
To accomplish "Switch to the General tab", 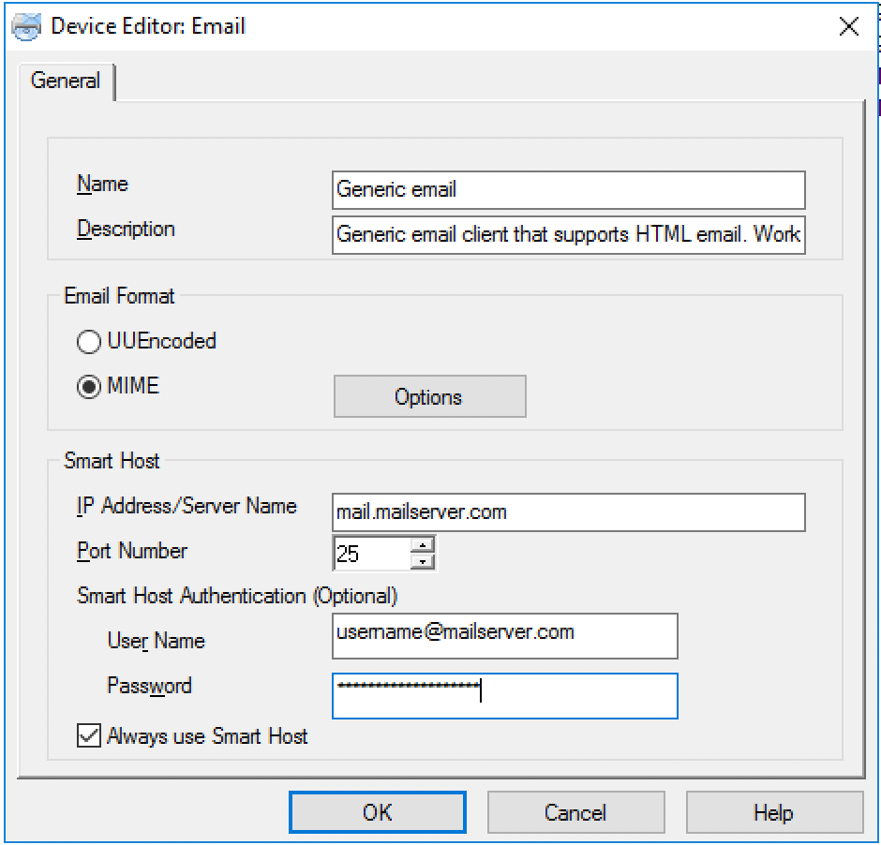I will (x=65, y=81).
